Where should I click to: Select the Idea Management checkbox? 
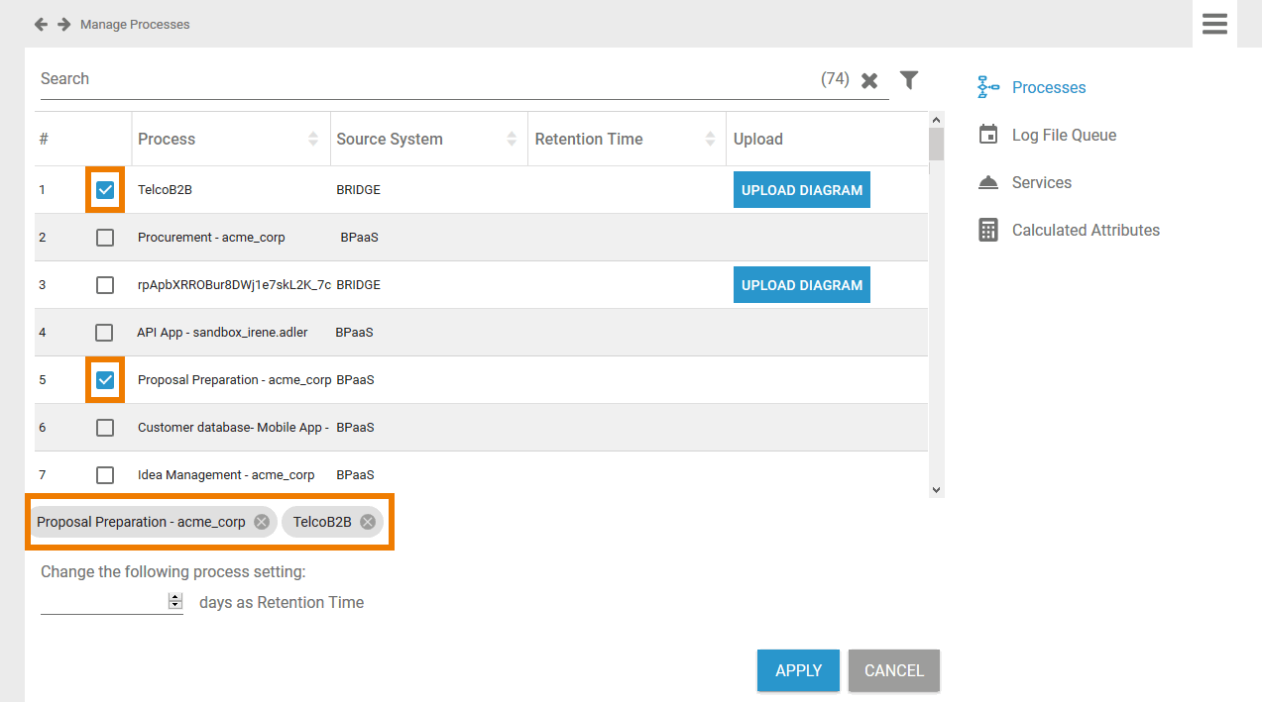click(x=105, y=475)
